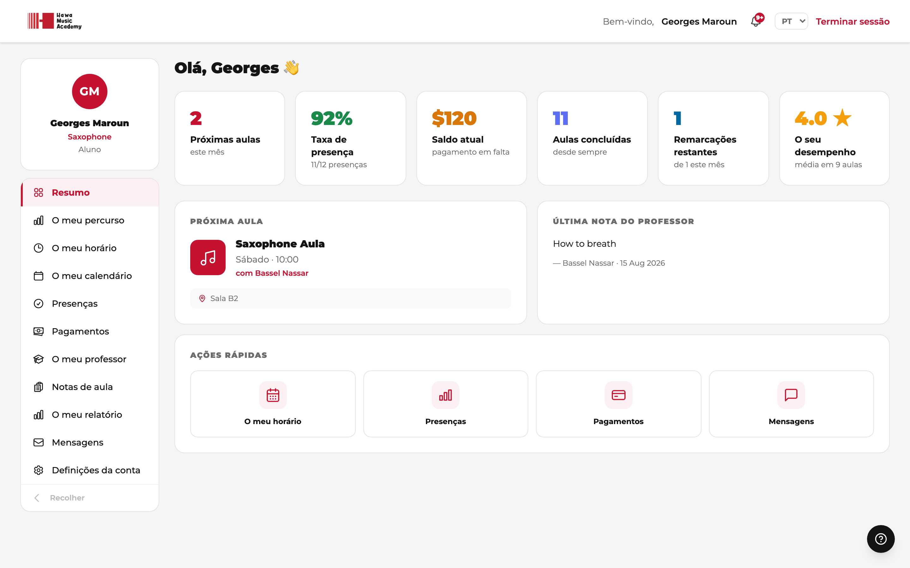
Task: Click the O meu professor graduation cap icon
Action: click(x=38, y=359)
